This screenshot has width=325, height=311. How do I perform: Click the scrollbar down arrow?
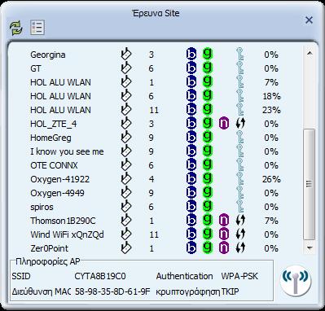tap(310, 247)
